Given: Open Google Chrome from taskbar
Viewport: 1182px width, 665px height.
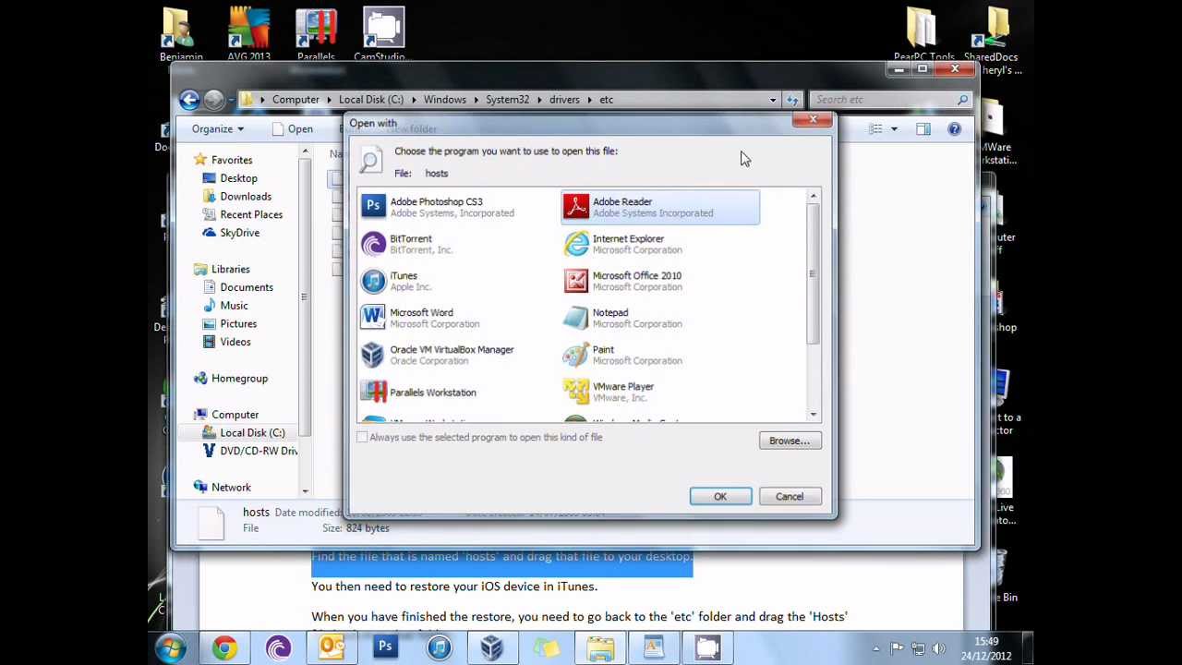Looking at the screenshot, I should click(224, 648).
